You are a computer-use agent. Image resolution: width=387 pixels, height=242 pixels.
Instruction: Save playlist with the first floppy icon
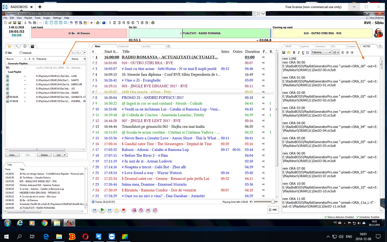tap(15, 23)
